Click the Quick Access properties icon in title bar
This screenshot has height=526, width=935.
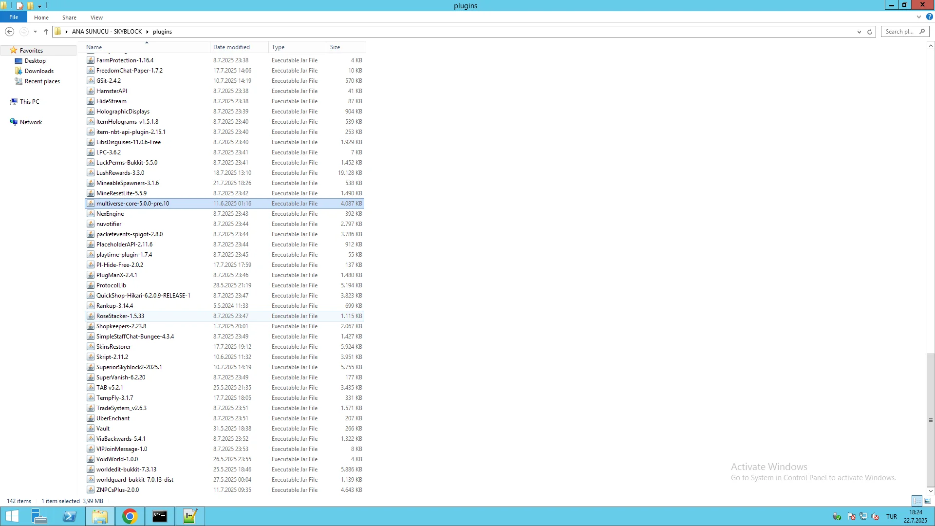(19, 6)
